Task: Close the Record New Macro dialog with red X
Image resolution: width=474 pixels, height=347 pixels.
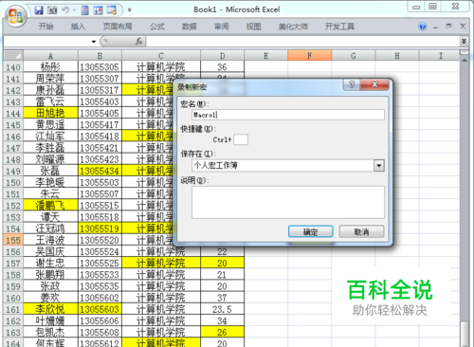Action: pyautogui.click(x=374, y=84)
